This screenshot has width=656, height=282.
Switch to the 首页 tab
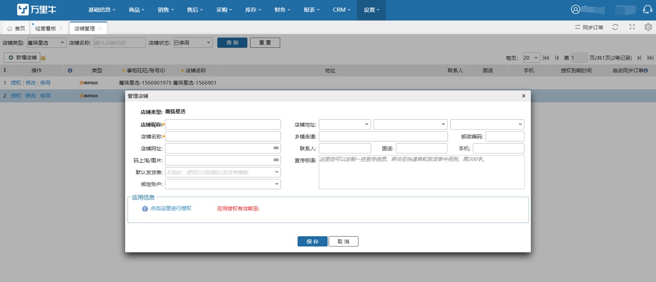[x=16, y=28]
